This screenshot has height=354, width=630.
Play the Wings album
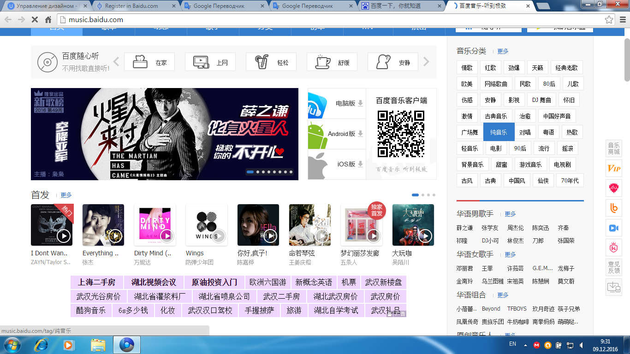click(x=218, y=236)
